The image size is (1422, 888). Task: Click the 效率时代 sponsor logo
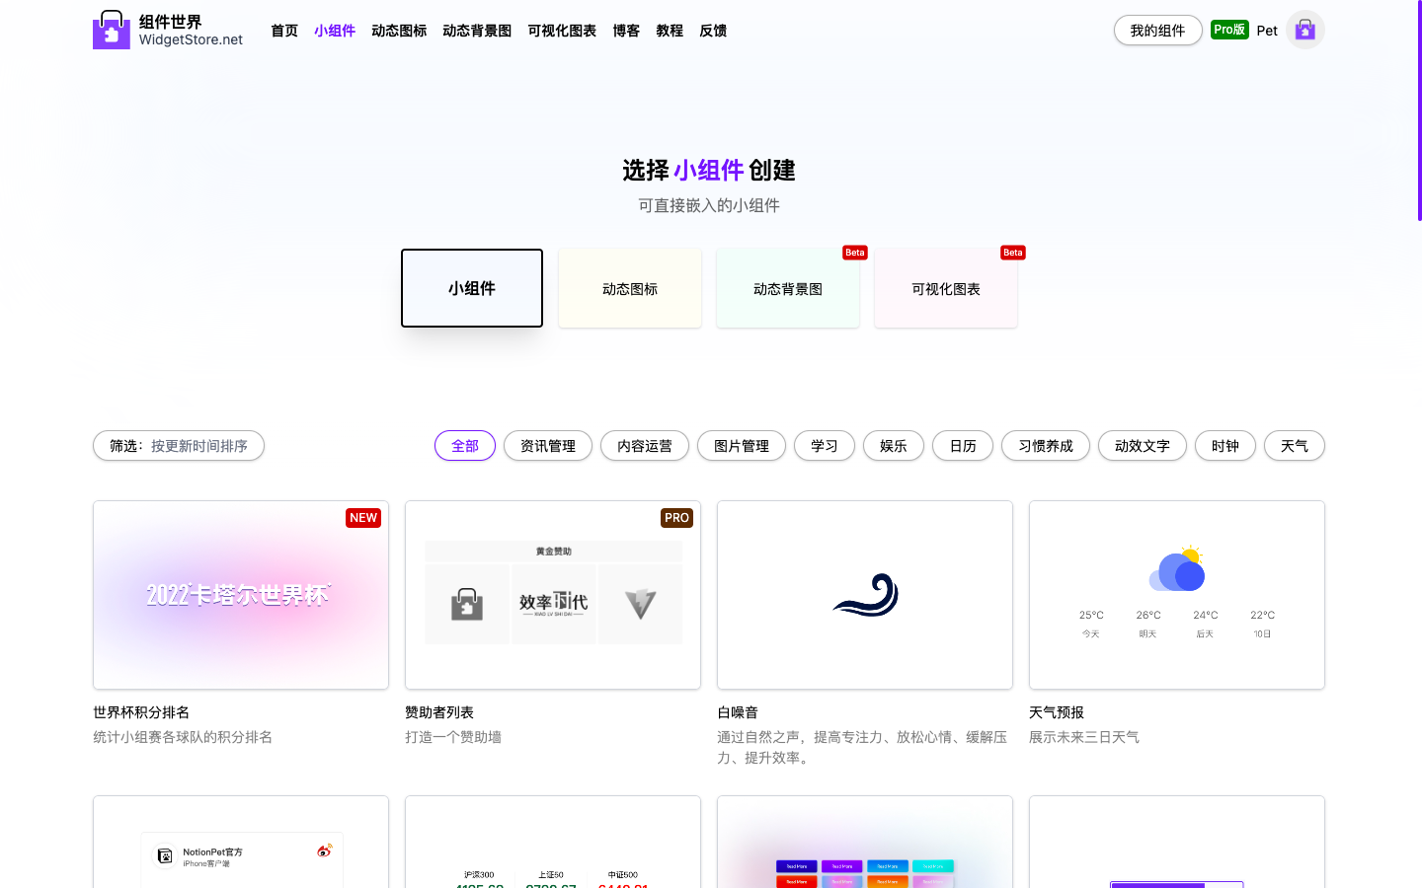tap(554, 604)
